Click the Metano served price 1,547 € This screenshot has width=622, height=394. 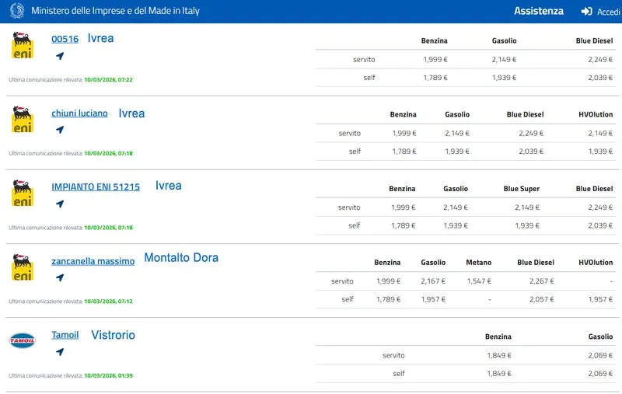click(478, 281)
